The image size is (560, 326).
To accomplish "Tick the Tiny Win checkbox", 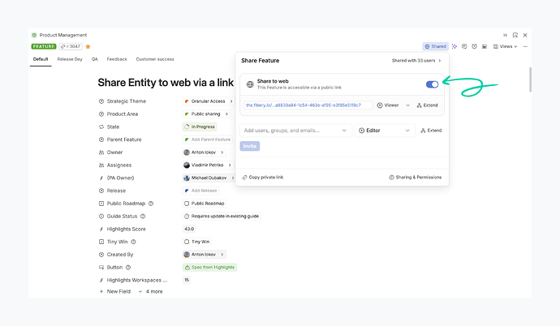I will [187, 242].
